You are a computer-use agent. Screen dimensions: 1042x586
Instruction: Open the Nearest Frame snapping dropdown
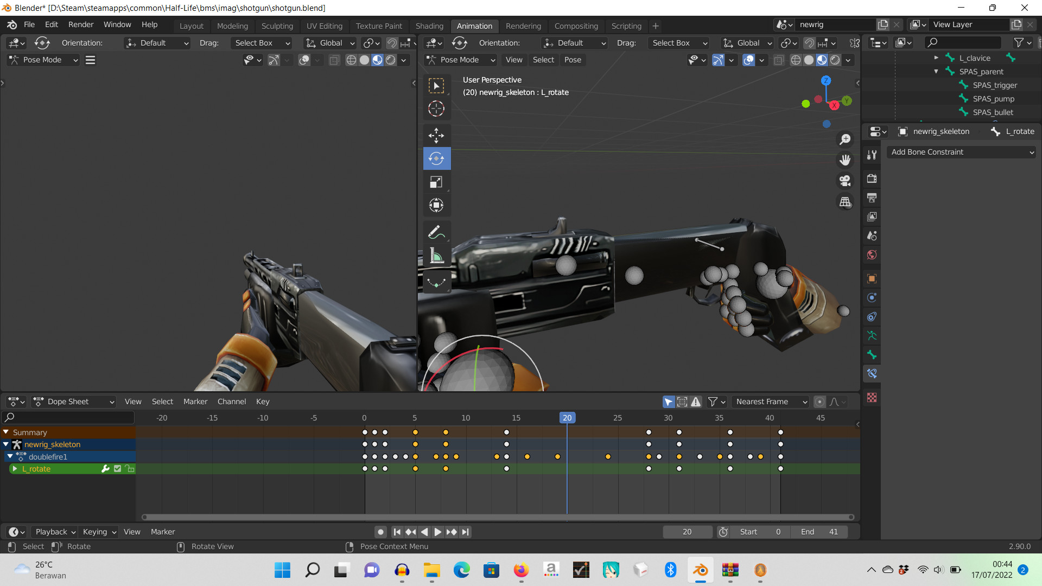click(x=770, y=402)
